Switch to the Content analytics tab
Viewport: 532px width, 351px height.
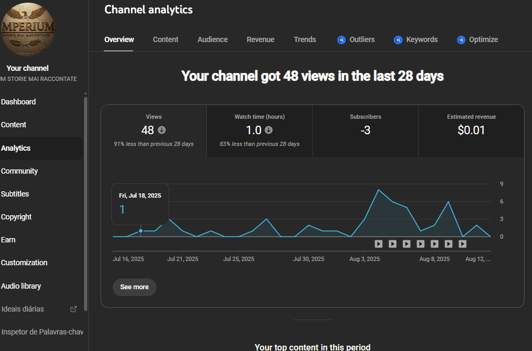pyautogui.click(x=165, y=39)
